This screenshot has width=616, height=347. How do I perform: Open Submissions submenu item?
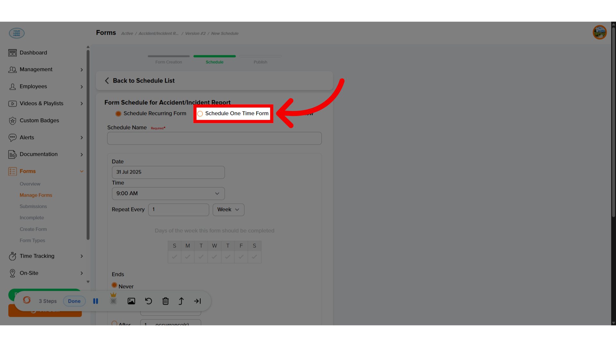(33, 206)
